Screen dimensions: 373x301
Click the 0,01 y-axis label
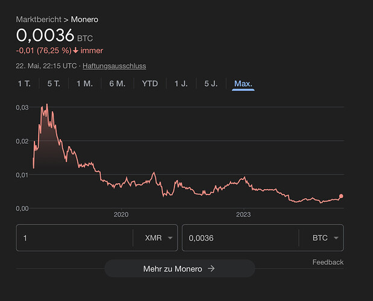tap(22, 175)
